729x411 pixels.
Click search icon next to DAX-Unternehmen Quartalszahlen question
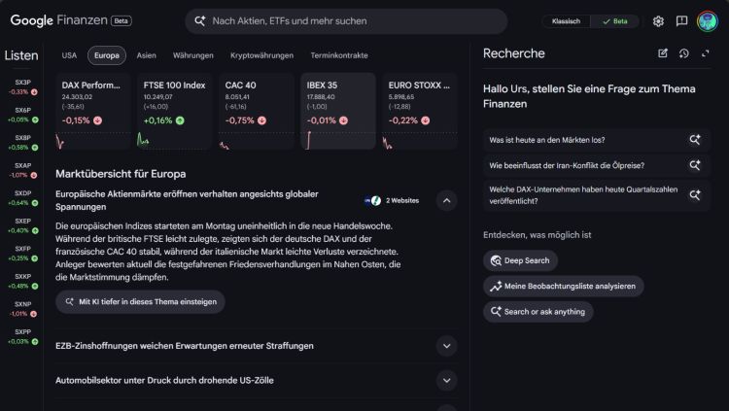pyautogui.click(x=695, y=195)
